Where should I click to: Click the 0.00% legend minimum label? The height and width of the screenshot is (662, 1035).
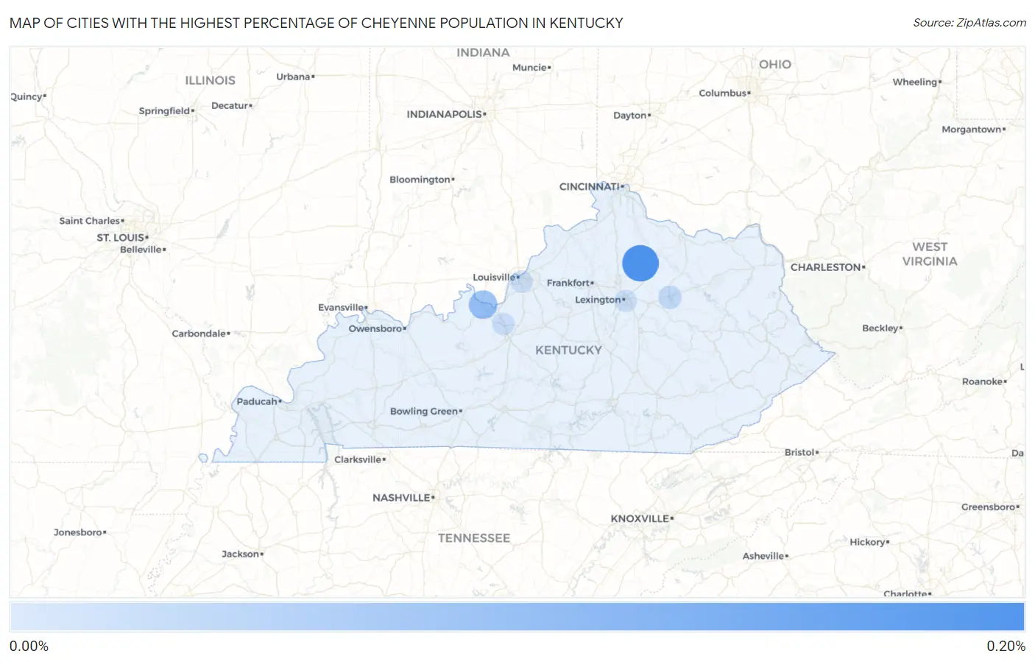pyautogui.click(x=29, y=647)
